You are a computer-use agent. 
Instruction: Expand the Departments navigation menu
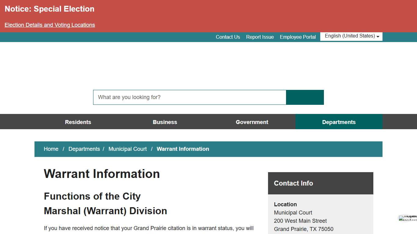[x=339, y=122]
